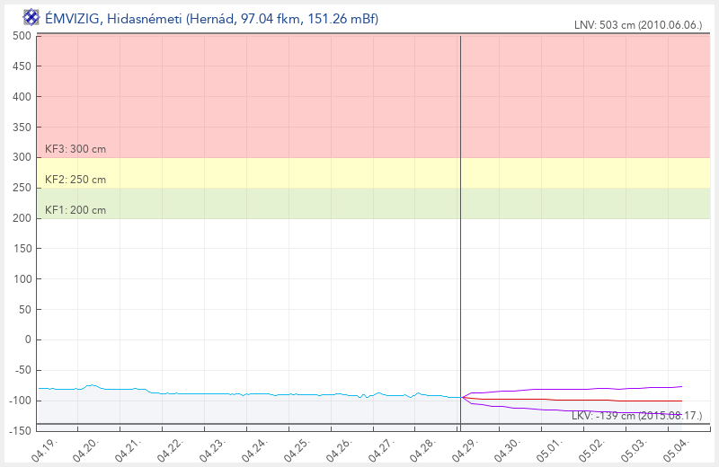
Task: Click the KF3: 300 cm threshold label
Action: tap(75, 149)
